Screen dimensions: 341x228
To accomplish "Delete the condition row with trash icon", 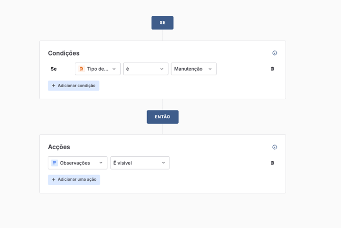I will [x=272, y=69].
